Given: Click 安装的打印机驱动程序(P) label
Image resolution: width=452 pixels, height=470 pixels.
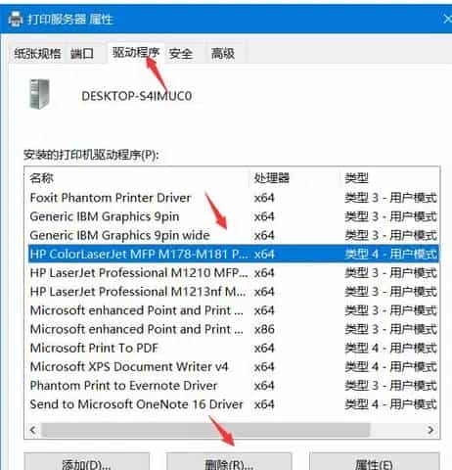Looking at the screenshot, I should pos(91,155).
